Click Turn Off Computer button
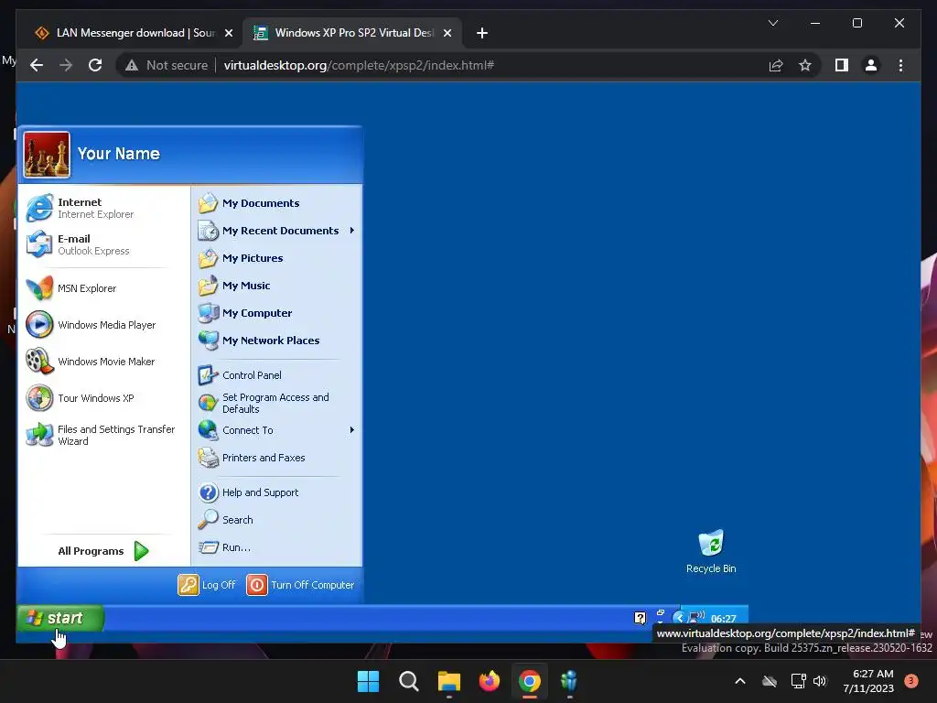937x703 pixels. [x=300, y=585]
